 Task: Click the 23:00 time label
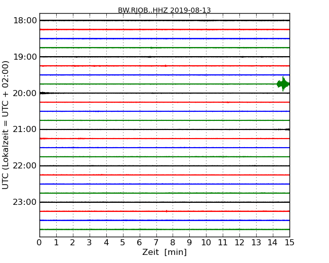pos(25,202)
